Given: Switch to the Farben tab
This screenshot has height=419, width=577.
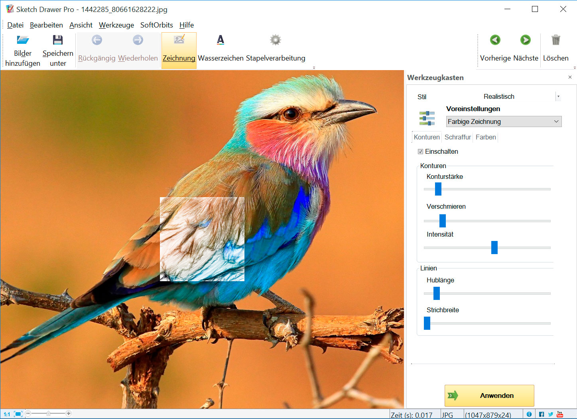Looking at the screenshot, I should [486, 137].
